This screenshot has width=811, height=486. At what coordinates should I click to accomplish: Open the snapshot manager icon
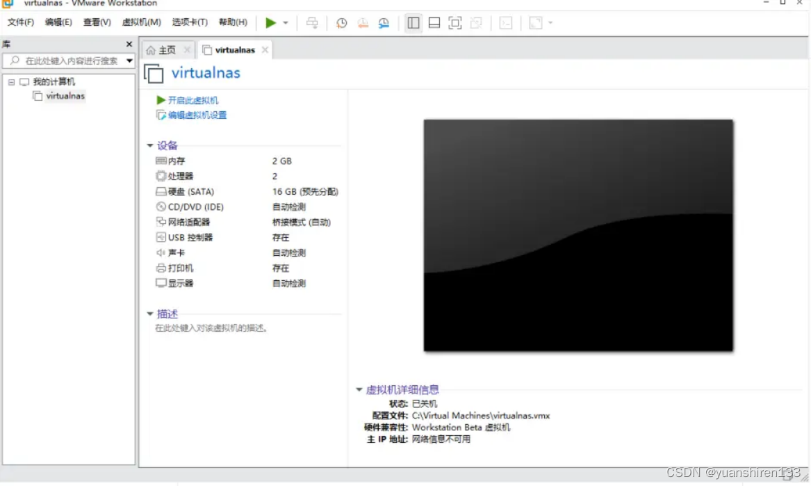384,23
